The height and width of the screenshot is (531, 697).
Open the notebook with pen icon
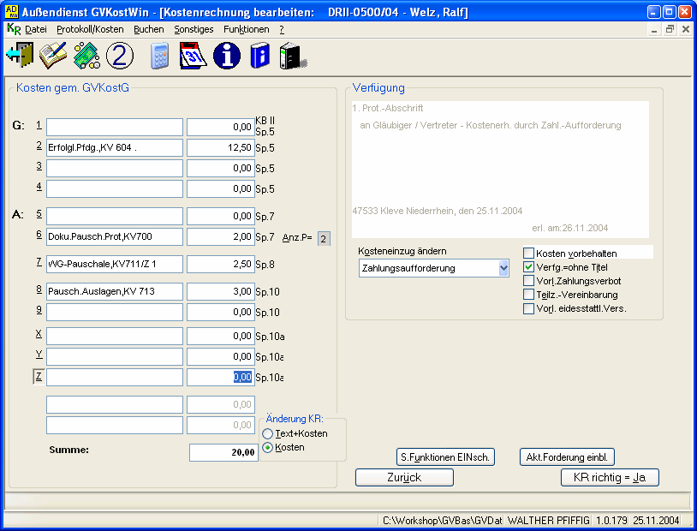tap(53, 56)
